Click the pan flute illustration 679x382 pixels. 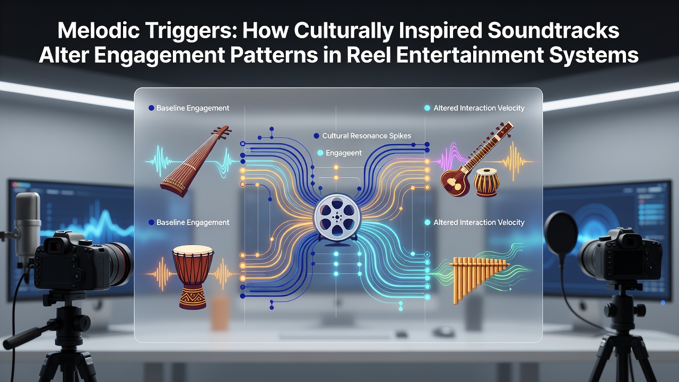479,280
